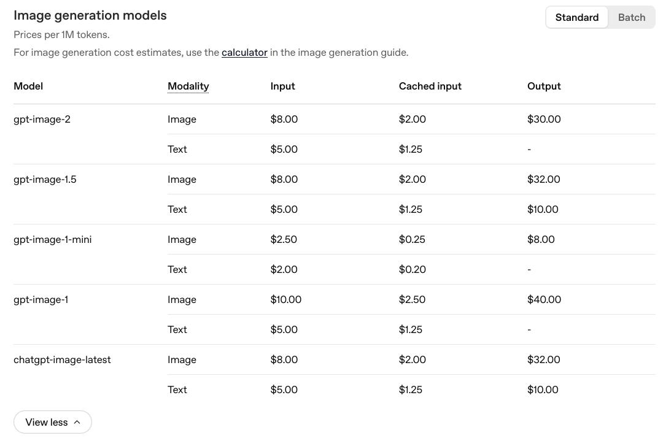Click the chatgpt-image-latest model name
663x441 pixels.
[62, 359]
